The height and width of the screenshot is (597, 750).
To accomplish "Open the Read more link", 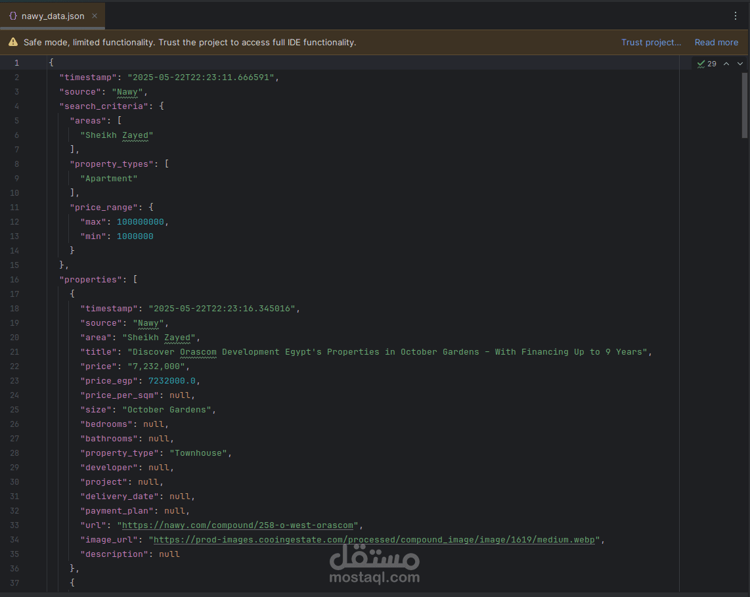I will pyautogui.click(x=716, y=42).
